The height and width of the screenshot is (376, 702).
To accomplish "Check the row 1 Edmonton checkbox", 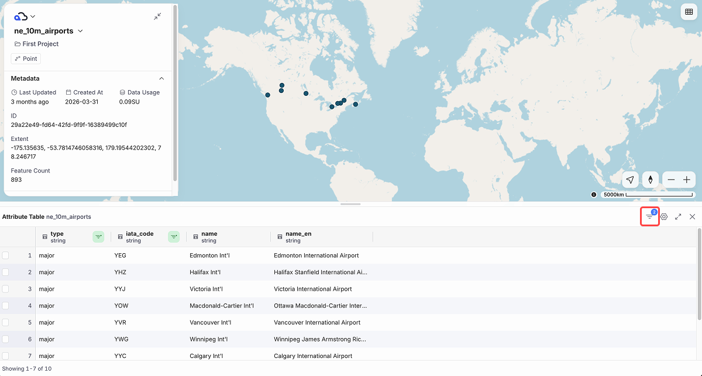I will point(5,256).
